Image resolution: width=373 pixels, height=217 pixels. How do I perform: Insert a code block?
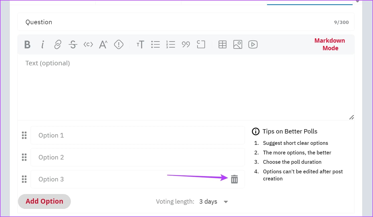pos(201,45)
